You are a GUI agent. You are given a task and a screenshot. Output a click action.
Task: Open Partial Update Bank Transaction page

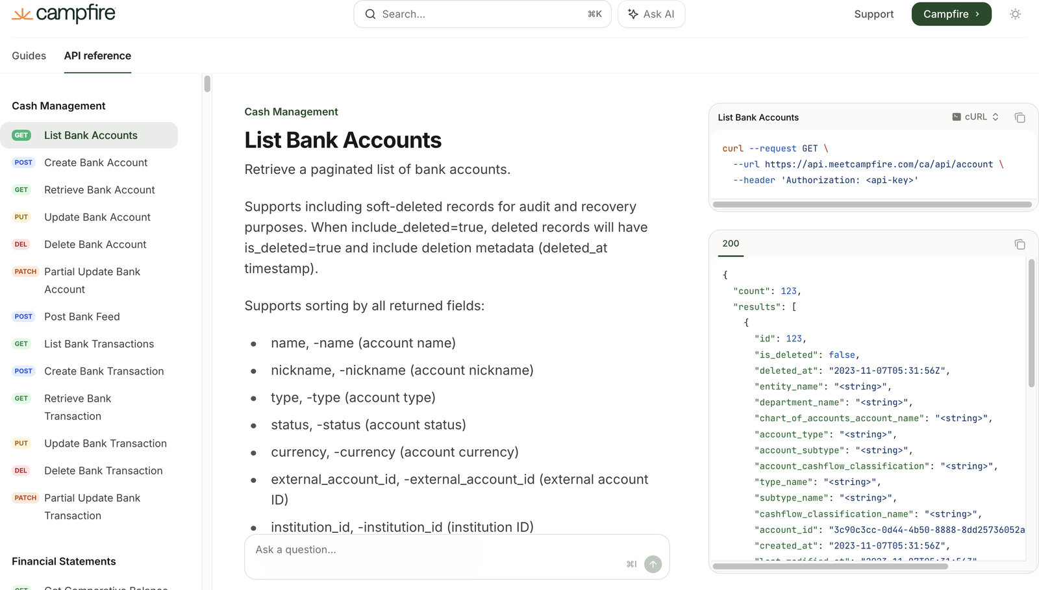89,506
